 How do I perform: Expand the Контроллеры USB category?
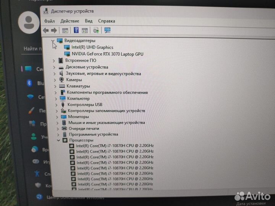(56, 105)
